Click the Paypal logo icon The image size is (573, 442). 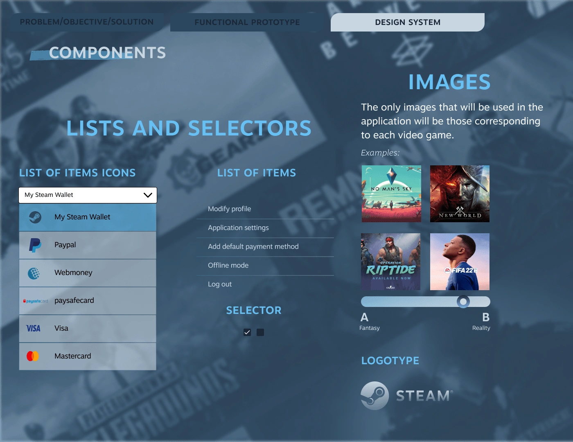pos(35,245)
